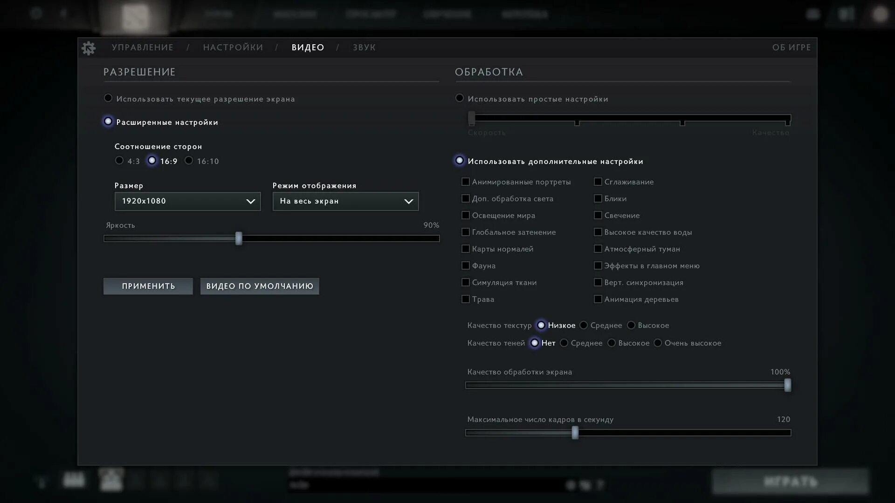Click the settings gear icon

[89, 48]
